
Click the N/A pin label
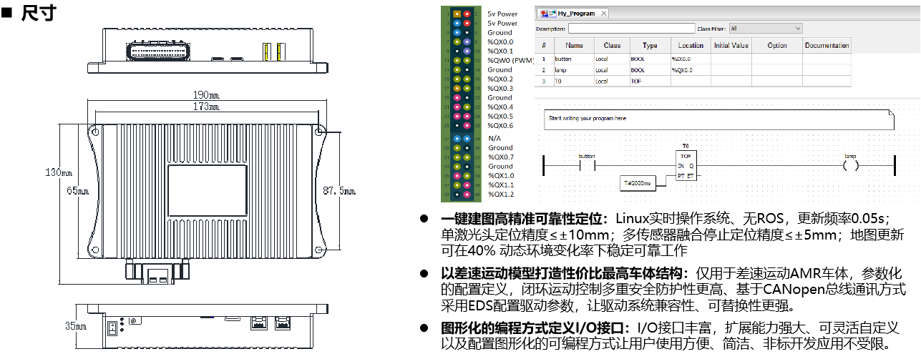coord(494,138)
